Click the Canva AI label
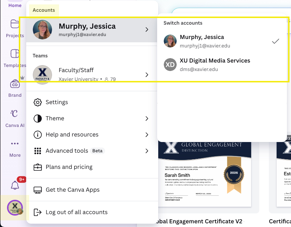 coord(15,125)
